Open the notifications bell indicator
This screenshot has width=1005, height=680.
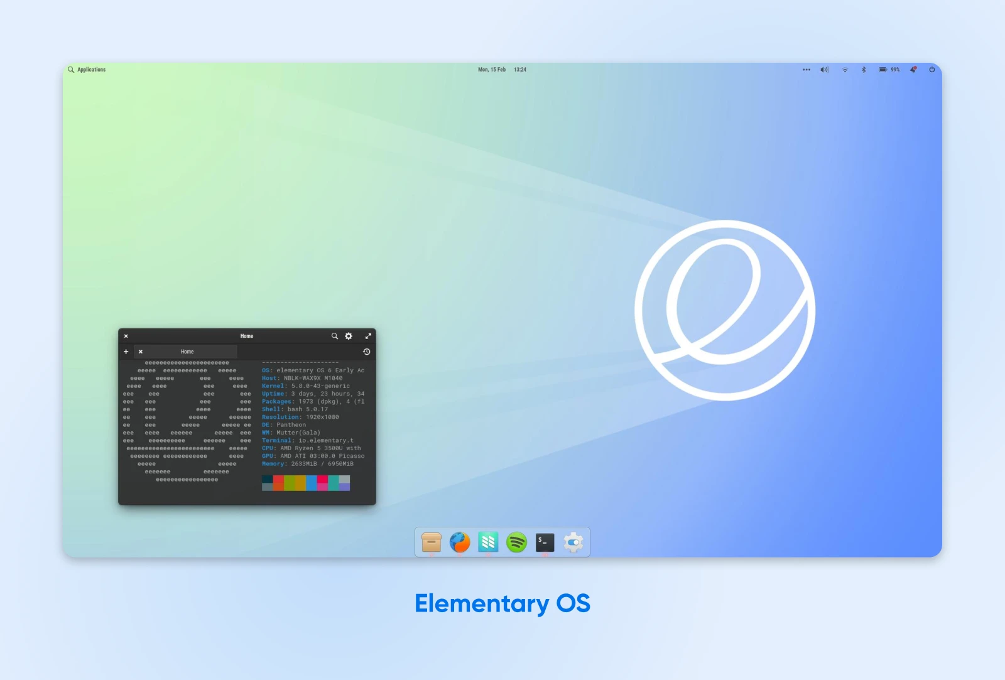coord(913,70)
